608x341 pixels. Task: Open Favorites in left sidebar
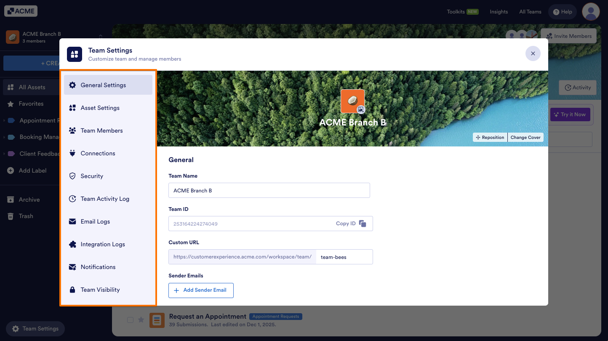(x=30, y=104)
